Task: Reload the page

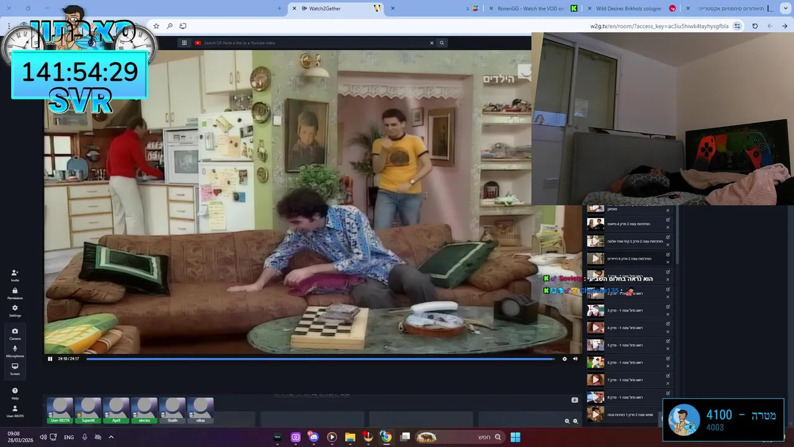Action: coord(755,26)
